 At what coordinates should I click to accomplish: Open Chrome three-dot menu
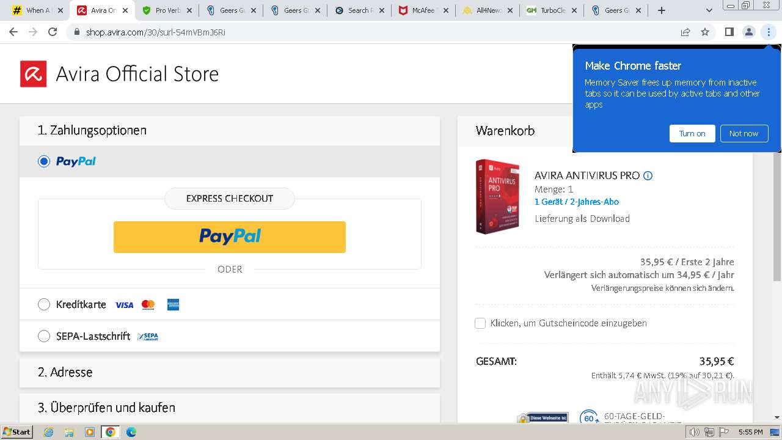coord(769,32)
